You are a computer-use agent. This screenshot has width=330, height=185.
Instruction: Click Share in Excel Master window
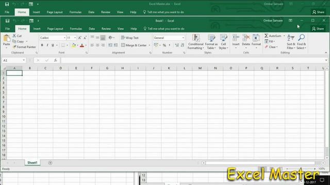coord(318,12)
